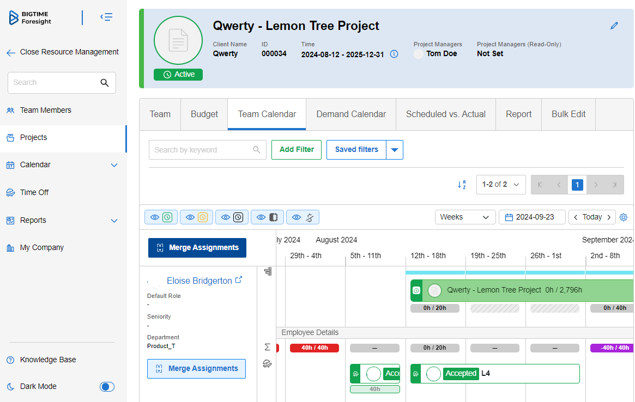The height and width of the screenshot is (402, 635).
Task: Toggle visibility of time off entries
Action: point(303,217)
